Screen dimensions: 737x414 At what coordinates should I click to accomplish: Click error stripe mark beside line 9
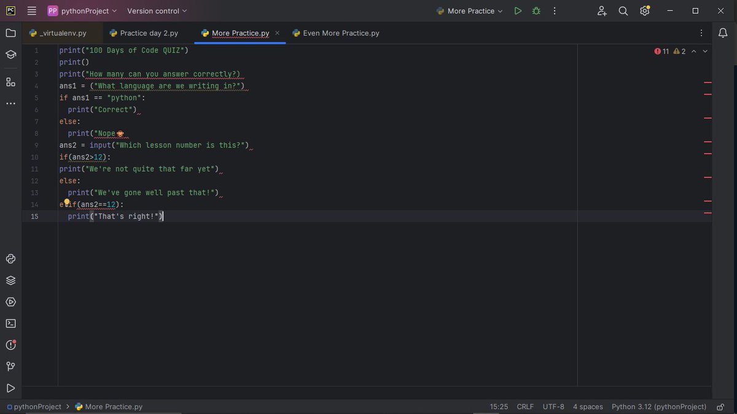(x=708, y=142)
